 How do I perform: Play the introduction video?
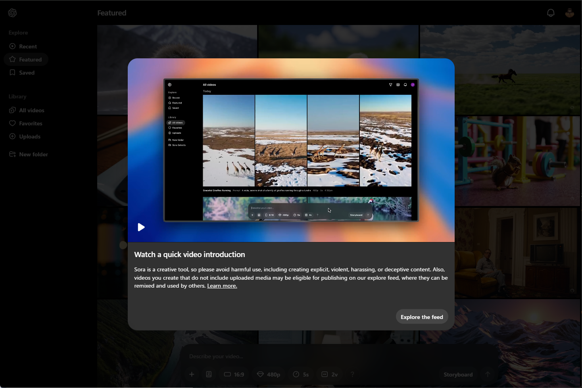tap(141, 227)
